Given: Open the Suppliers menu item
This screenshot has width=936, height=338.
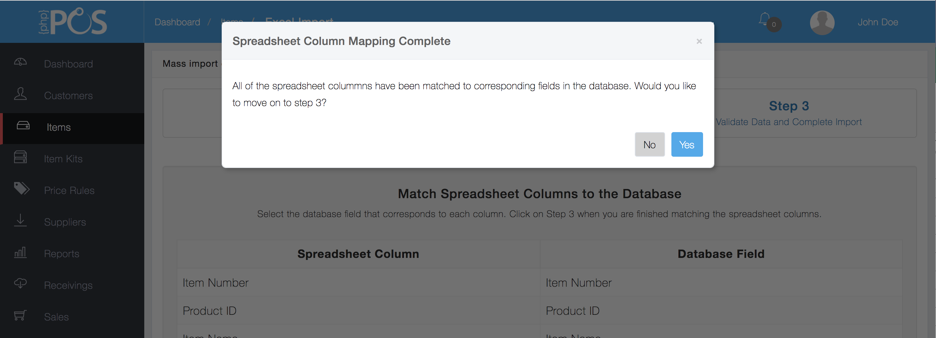Looking at the screenshot, I should tap(65, 222).
